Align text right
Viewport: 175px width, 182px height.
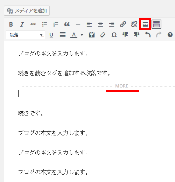pos(112,24)
